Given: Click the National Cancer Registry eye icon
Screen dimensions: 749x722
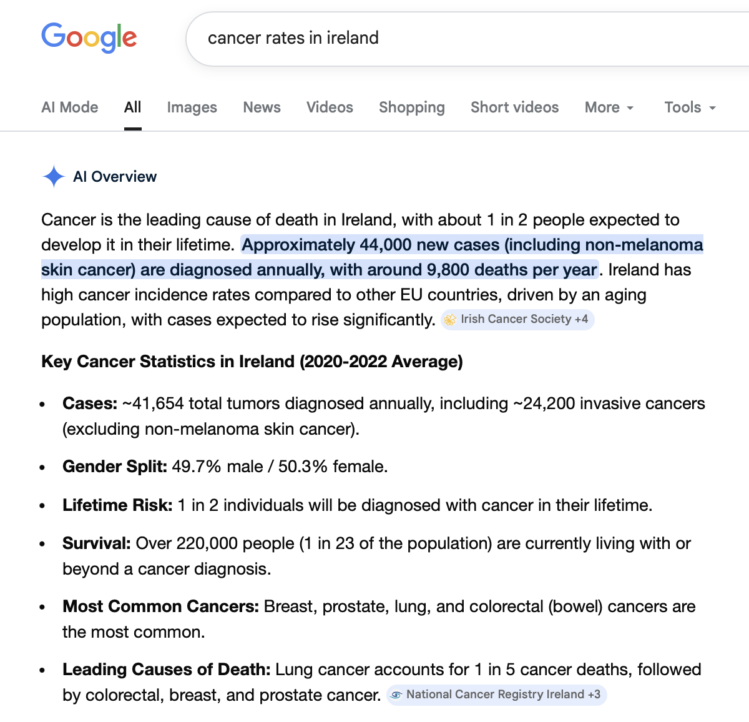Looking at the screenshot, I should pos(396,695).
